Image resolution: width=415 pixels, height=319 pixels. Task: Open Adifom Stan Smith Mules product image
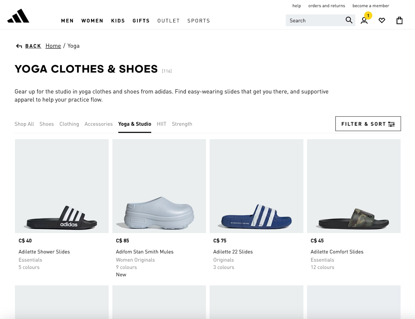point(159,186)
